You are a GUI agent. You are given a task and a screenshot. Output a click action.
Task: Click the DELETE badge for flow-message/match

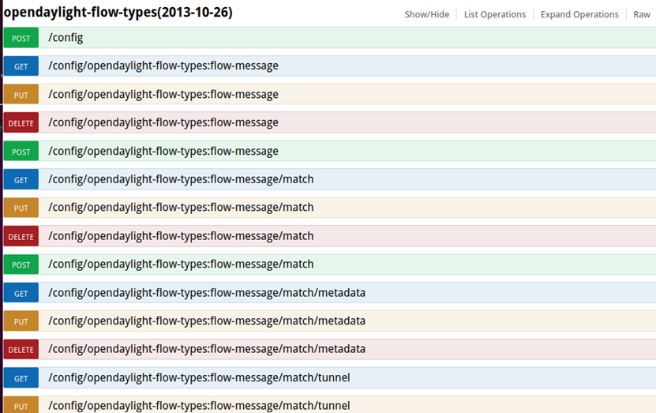(21, 236)
